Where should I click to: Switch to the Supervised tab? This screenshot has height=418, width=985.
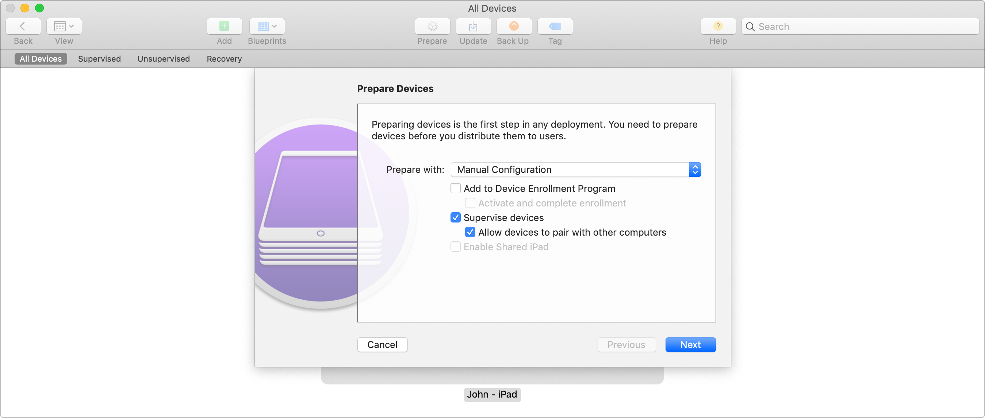point(99,59)
